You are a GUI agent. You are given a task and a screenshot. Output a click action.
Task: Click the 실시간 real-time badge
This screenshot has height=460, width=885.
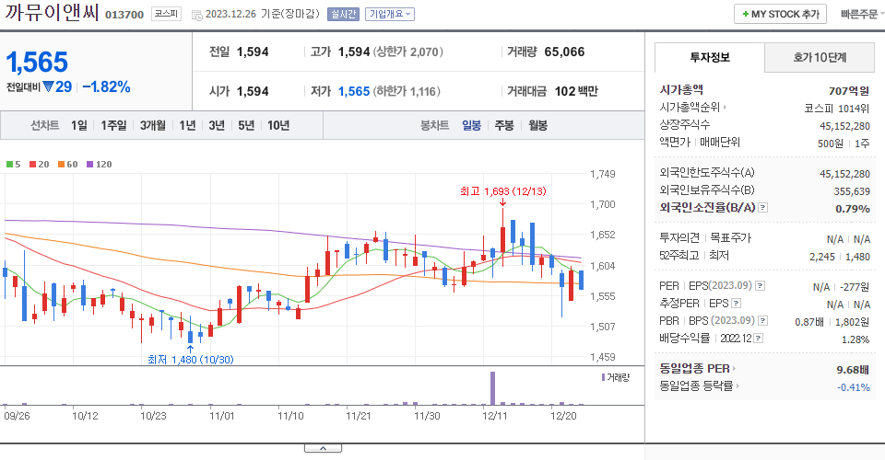coord(343,14)
